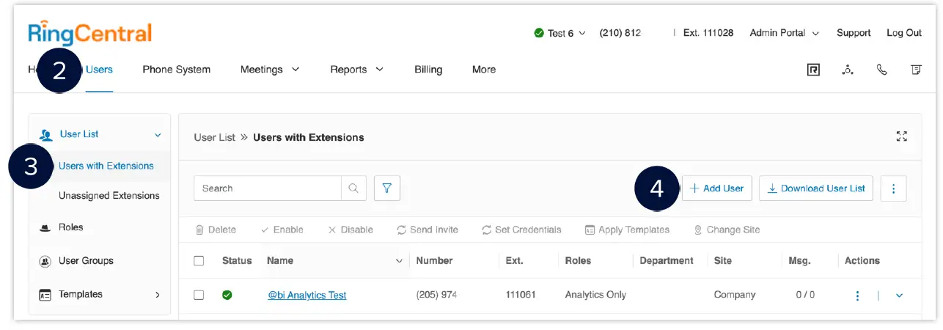Click the extension 111061 cell
943x330 pixels.
(521, 295)
